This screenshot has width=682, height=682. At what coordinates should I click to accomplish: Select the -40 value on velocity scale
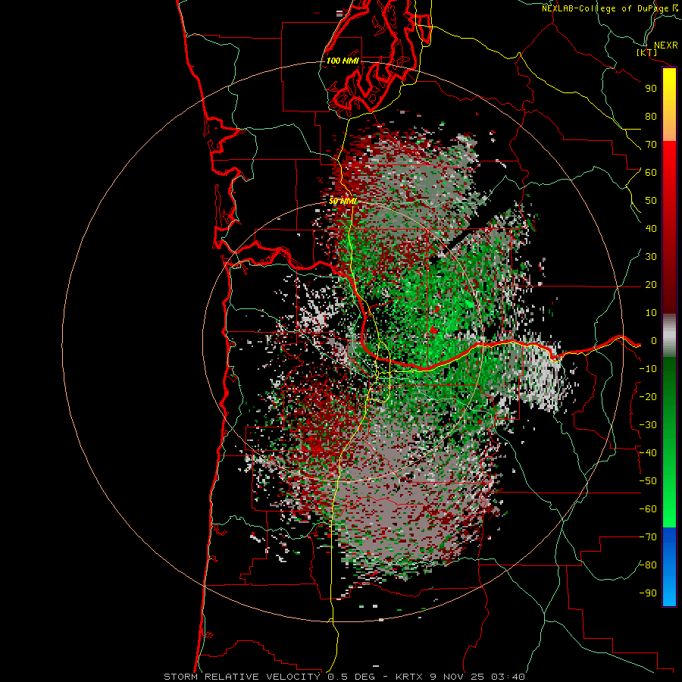pos(648,453)
